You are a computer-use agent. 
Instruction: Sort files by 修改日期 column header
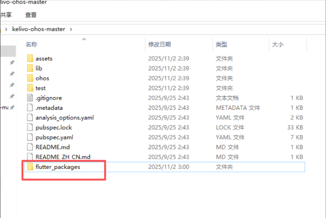pos(160,44)
